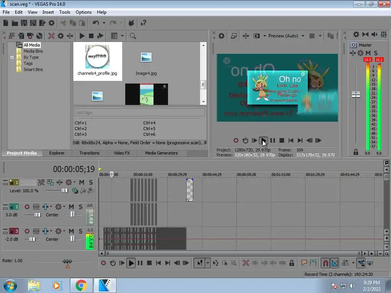Image resolution: width=391 pixels, height=293 pixels.
Task: Select the Media Bins folder
Action: [x=33, y=51]
